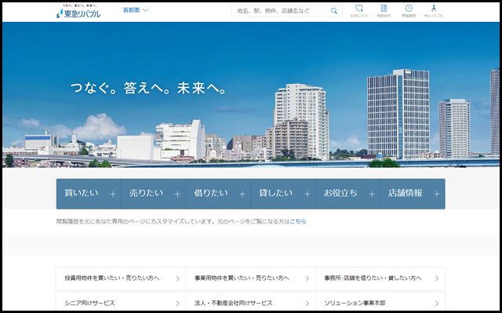The image size is (502, 313).
Task: Click chevron arrow on 投資用物件 row
Action: [x=178, y=278]
